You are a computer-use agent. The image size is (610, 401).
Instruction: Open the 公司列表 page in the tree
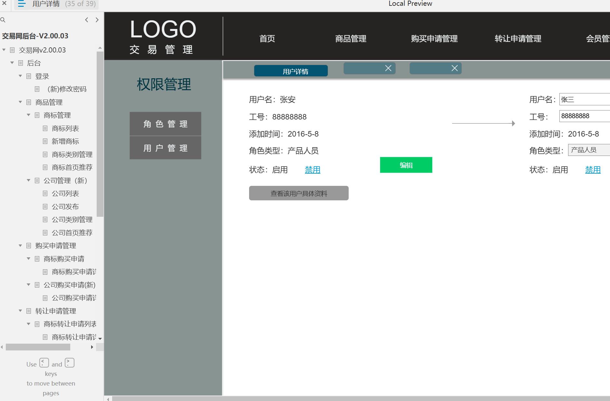tap(65, 194)
